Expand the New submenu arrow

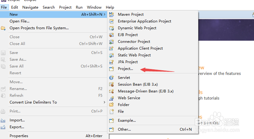click(105, 14)
